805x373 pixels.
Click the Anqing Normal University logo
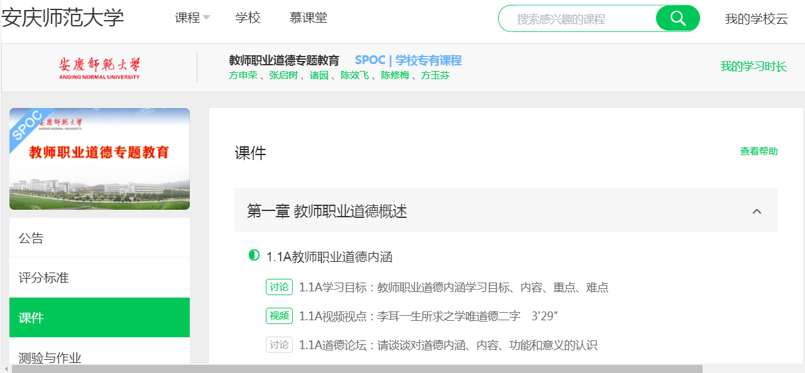pyautogui.click(x=99, y=68)
